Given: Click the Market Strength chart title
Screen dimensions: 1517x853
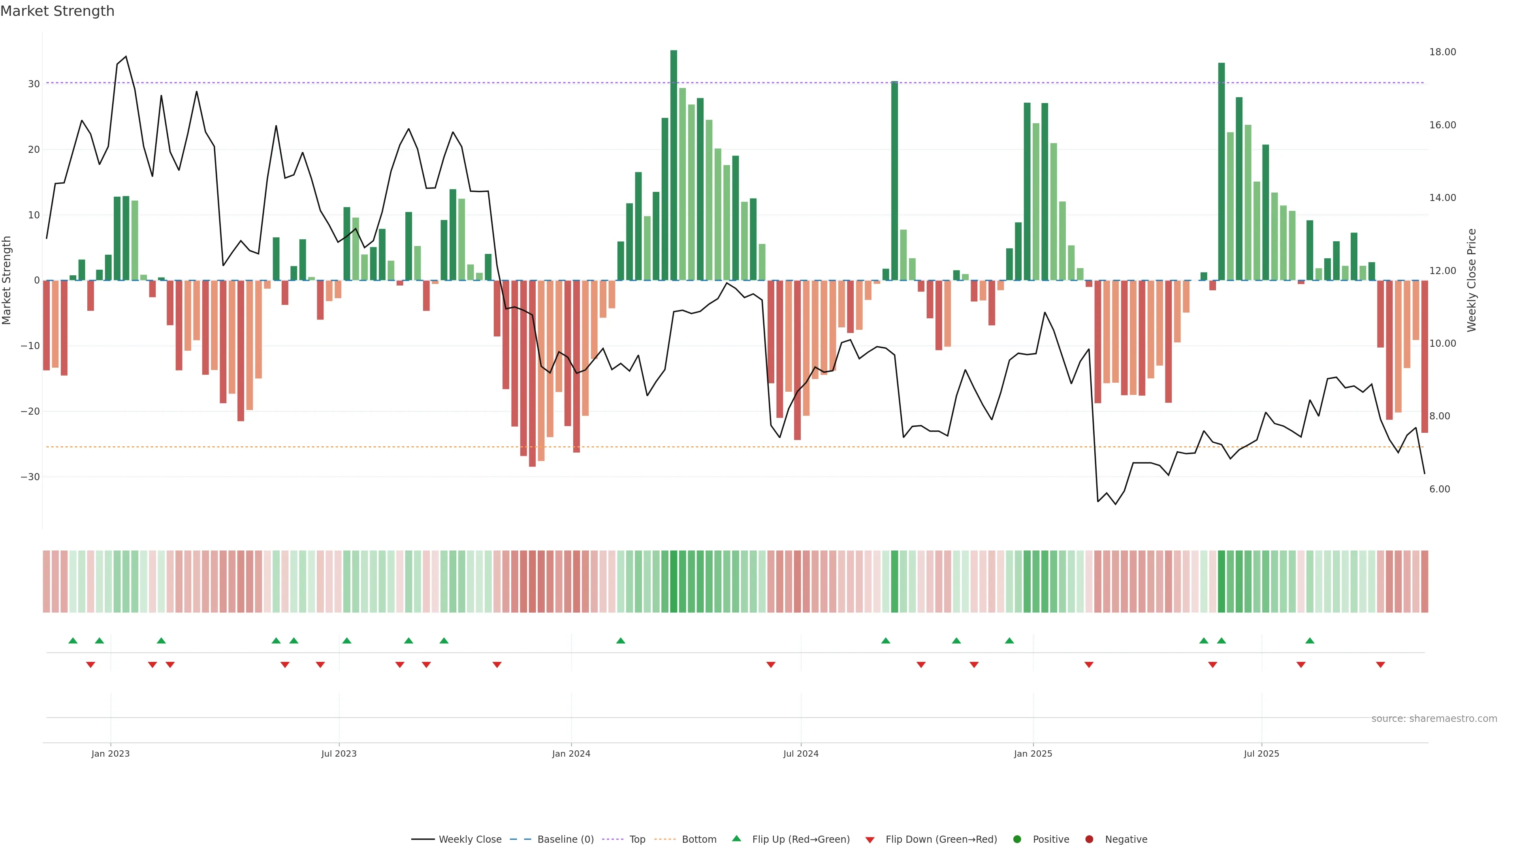Looking at the screenshot, I should tap(57, 11).
